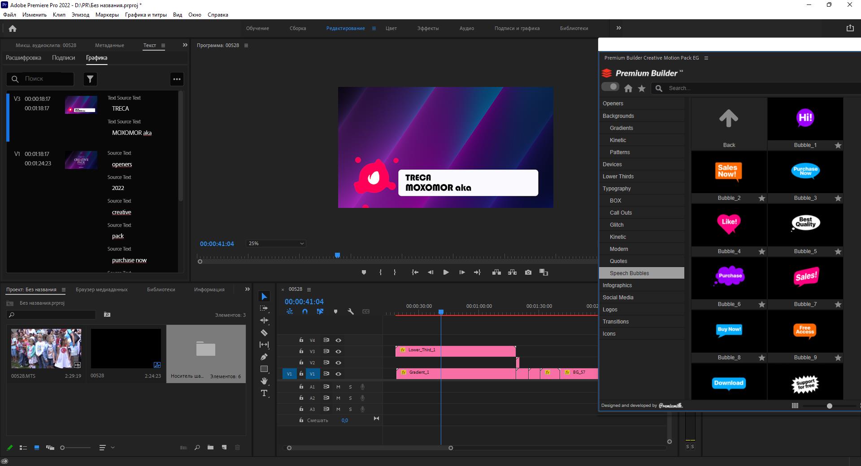Toggle snap magnet in timeline
The image size is (861, 466).
[x=305, y=311]
